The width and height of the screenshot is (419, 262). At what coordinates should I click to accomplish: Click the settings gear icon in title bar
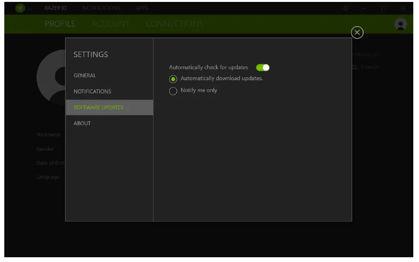click(x=346, y=8)
